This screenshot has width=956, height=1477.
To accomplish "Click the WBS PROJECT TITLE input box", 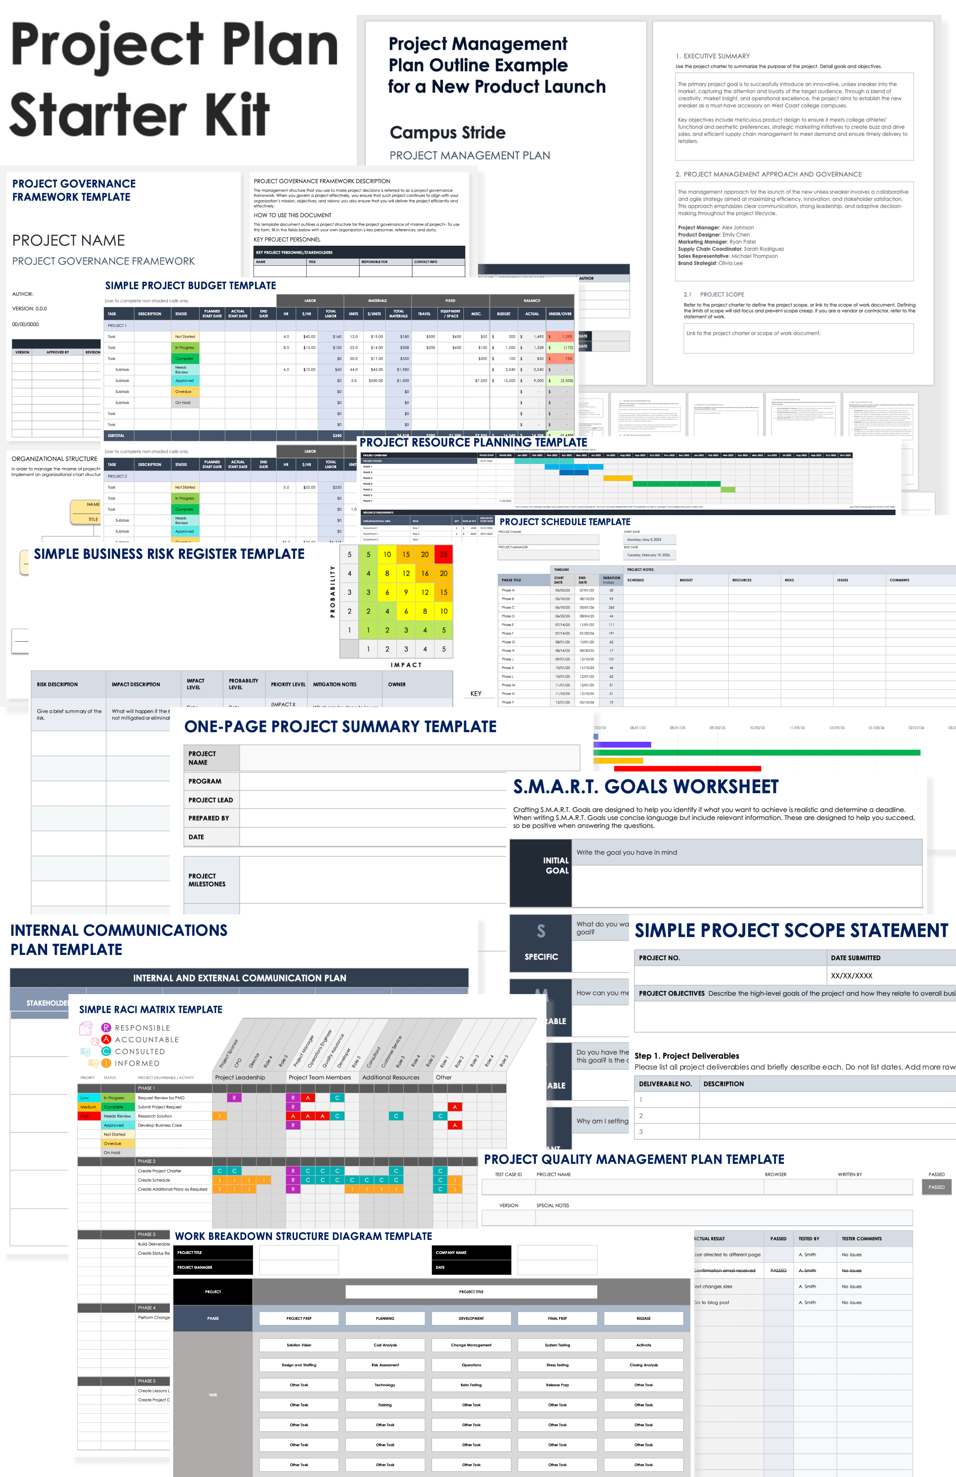I will pyautogui.click(x=299, y=1252).
